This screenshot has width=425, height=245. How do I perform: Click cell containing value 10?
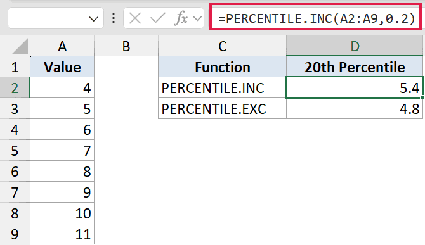[62, 213]
